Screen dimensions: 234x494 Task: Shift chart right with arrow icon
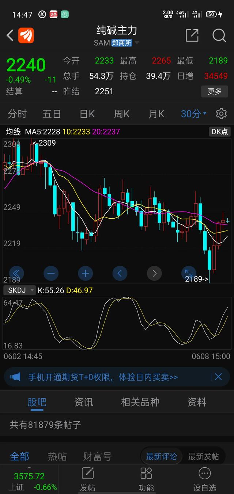pos(154,273)
